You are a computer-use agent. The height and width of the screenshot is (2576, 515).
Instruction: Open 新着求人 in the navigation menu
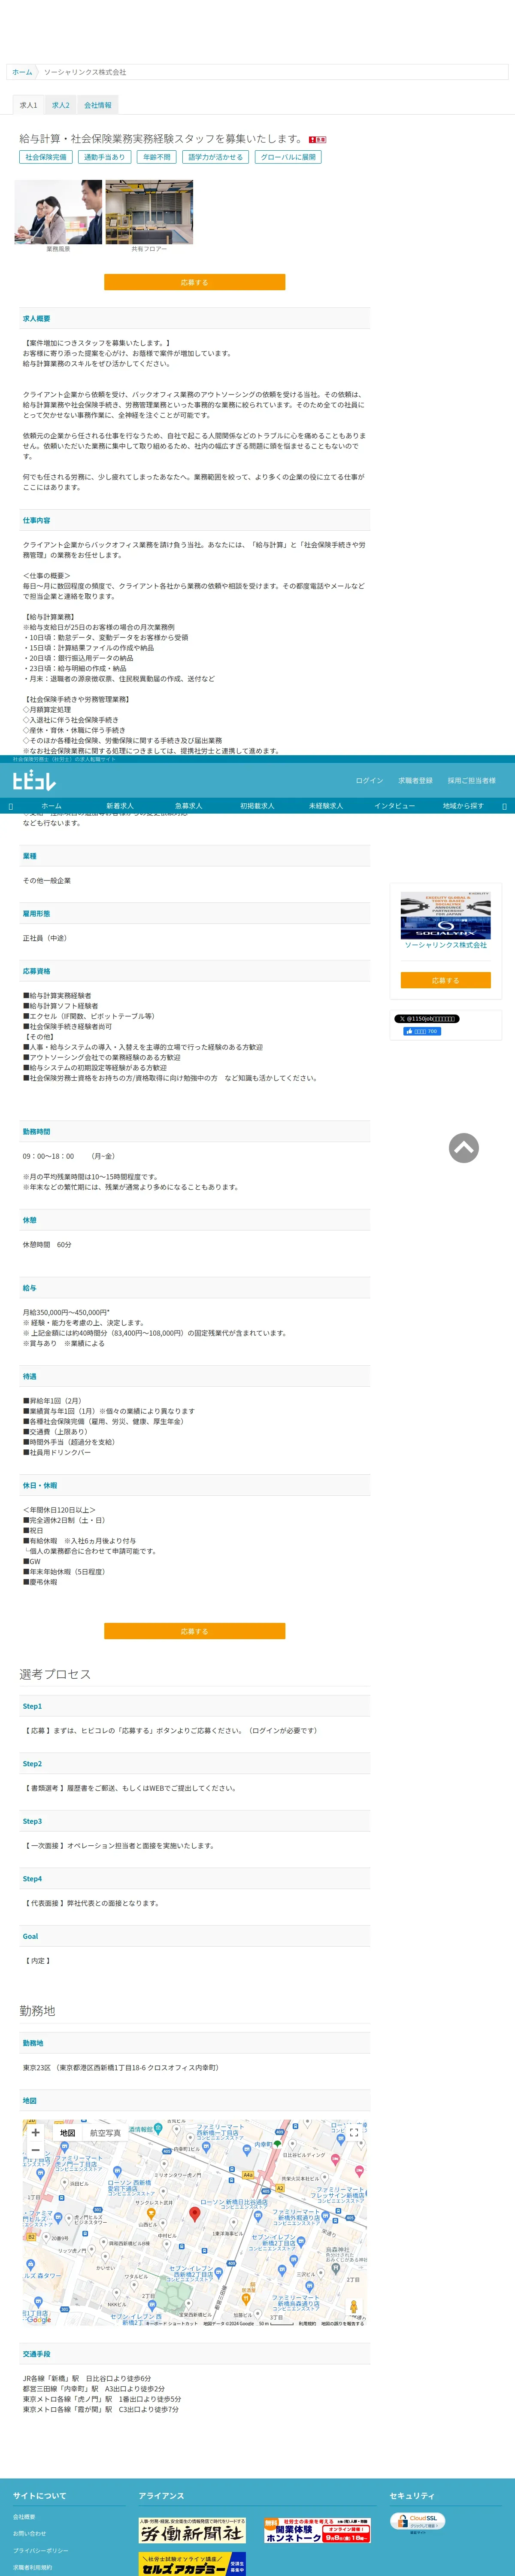click(x=120, y=806)
